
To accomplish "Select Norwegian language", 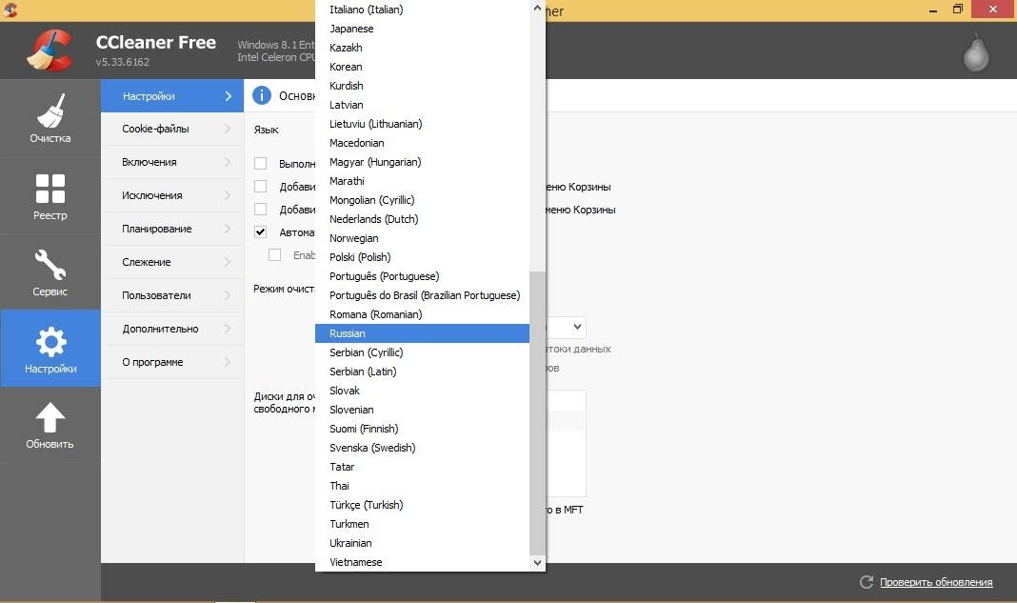I will pyautogui.click(x=422, y=238).
